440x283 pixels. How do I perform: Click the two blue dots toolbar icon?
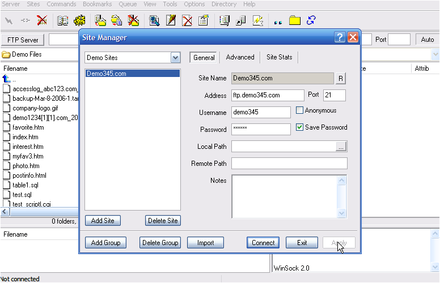278,22
